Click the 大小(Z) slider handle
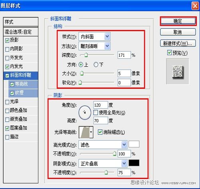Screen dimensions: 200x189 coord(82,73)
